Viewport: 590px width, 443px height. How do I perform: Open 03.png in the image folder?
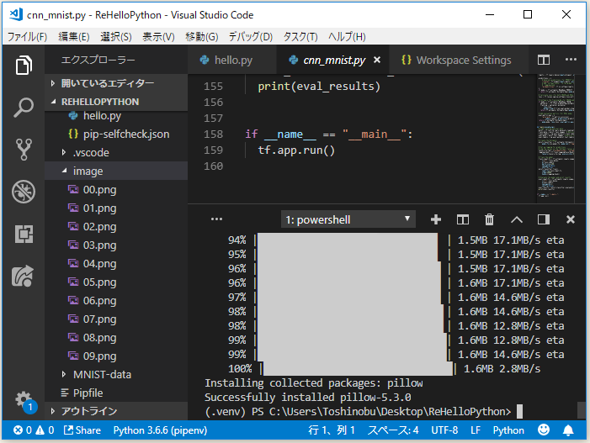pyautogui.click(x=116, y=245)
